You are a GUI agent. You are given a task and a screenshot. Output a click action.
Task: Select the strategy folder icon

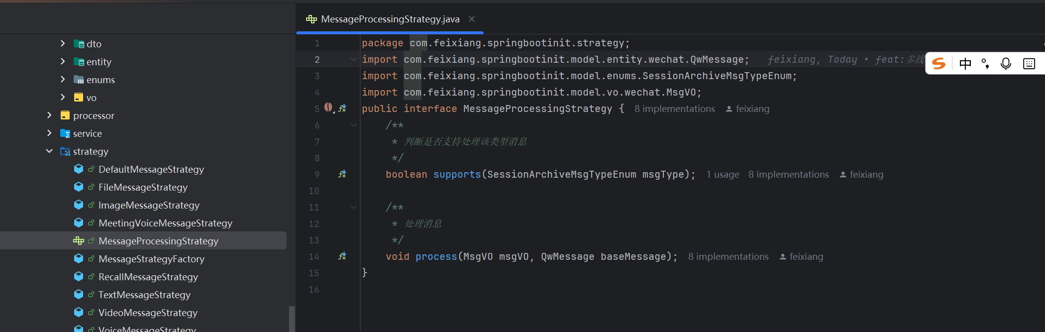(65, 151)
